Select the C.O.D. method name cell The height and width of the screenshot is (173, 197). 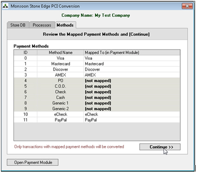61,86
